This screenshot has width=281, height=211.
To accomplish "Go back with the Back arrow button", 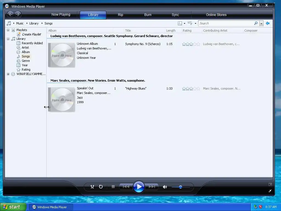I will click(x=10, y=14).
